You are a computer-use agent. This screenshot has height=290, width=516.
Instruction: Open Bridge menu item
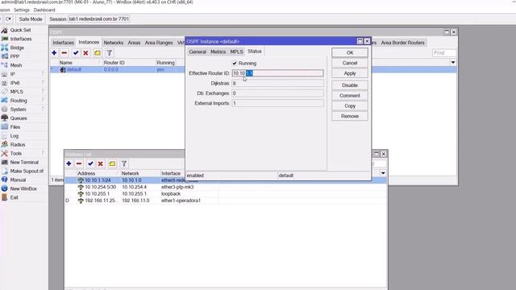(x=17, y=48)
